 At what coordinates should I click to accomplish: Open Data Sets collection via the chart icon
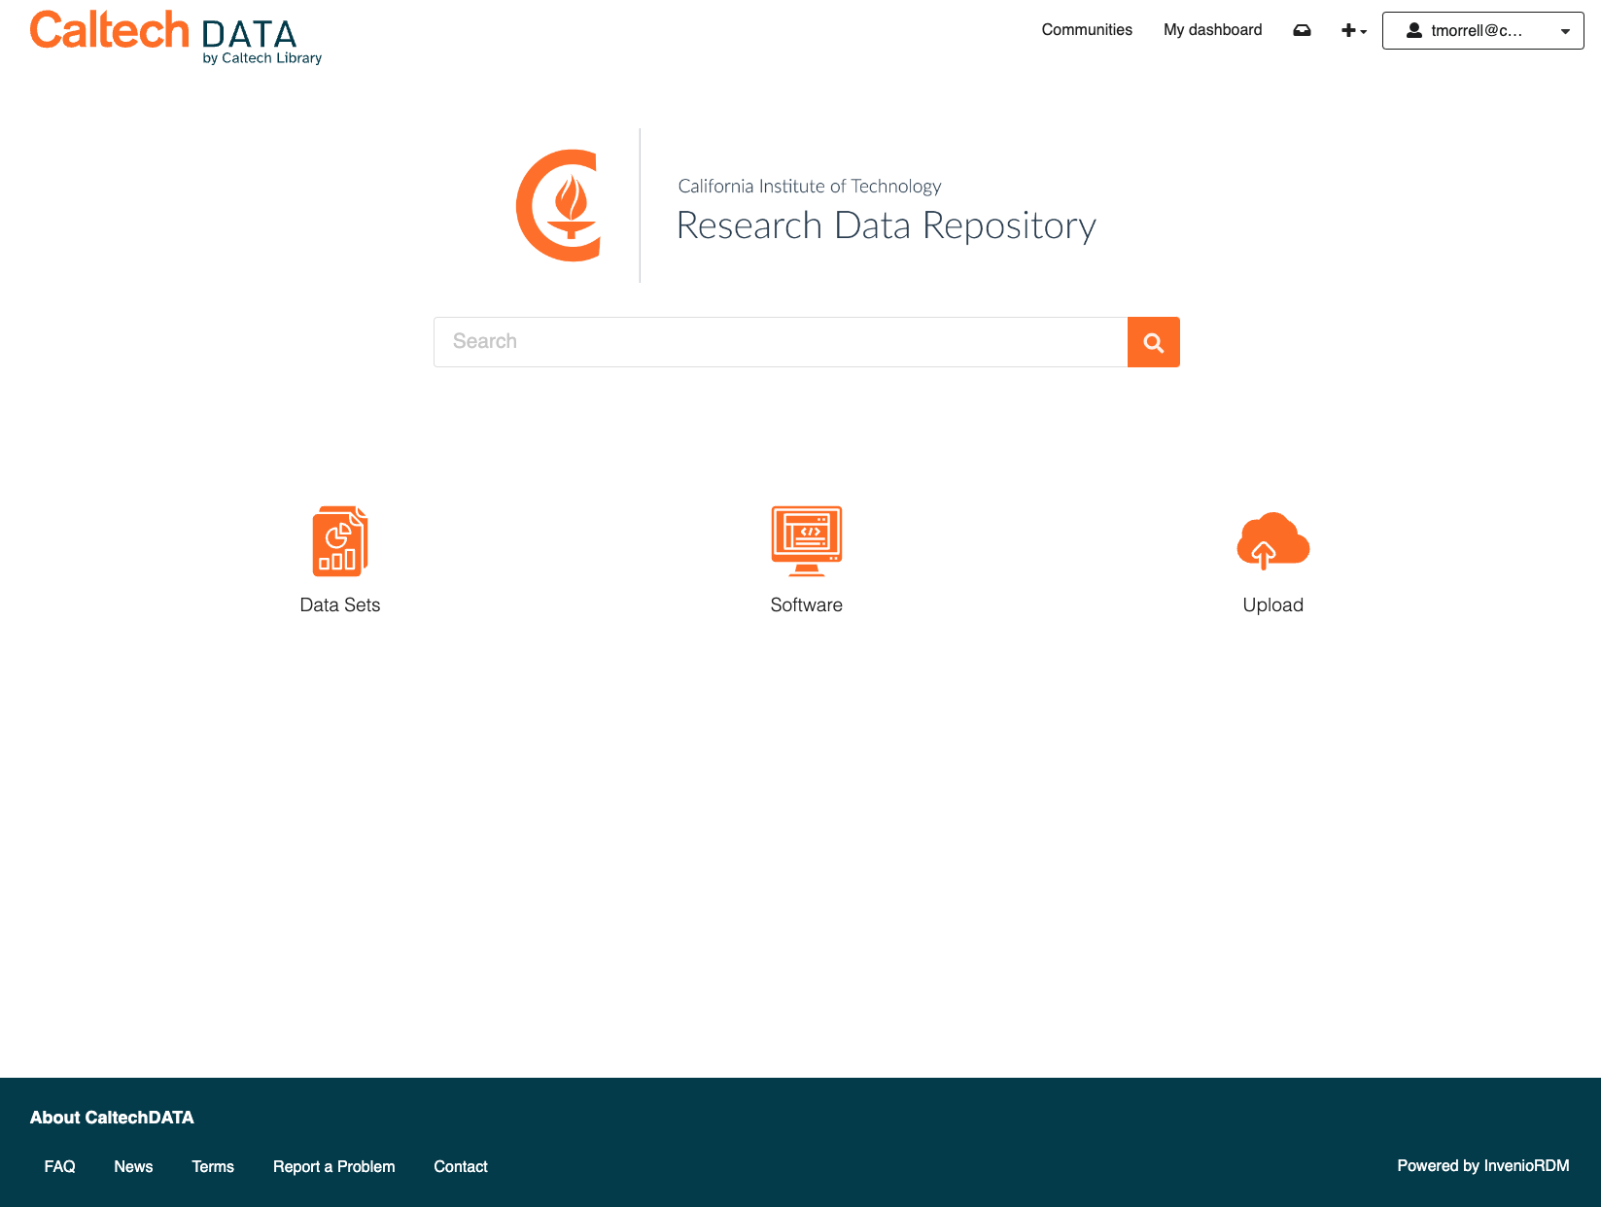(339, 541)
